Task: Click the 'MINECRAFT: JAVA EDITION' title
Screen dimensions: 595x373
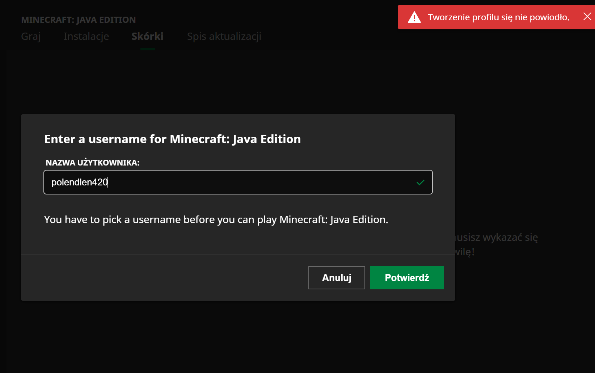Action: [79, 20]
